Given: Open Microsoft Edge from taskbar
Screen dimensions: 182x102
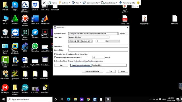Looking at the screenshot, I should [69, 99].
